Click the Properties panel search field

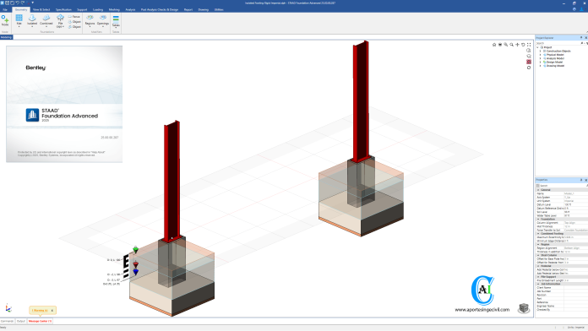562,186
